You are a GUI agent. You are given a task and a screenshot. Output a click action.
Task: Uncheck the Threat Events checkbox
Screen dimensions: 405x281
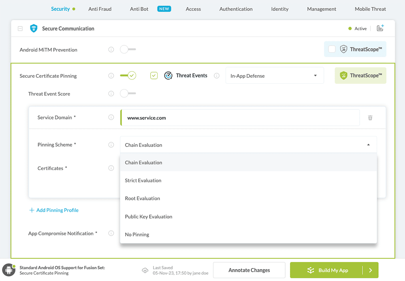click(154, 76)
